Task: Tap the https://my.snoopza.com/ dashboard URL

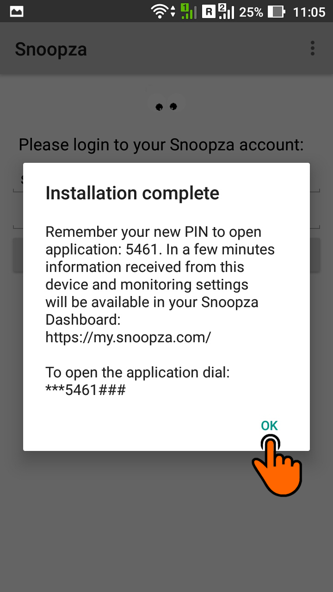Action: (128, 338)
